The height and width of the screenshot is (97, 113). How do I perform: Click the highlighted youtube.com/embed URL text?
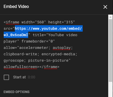[48, 28]
